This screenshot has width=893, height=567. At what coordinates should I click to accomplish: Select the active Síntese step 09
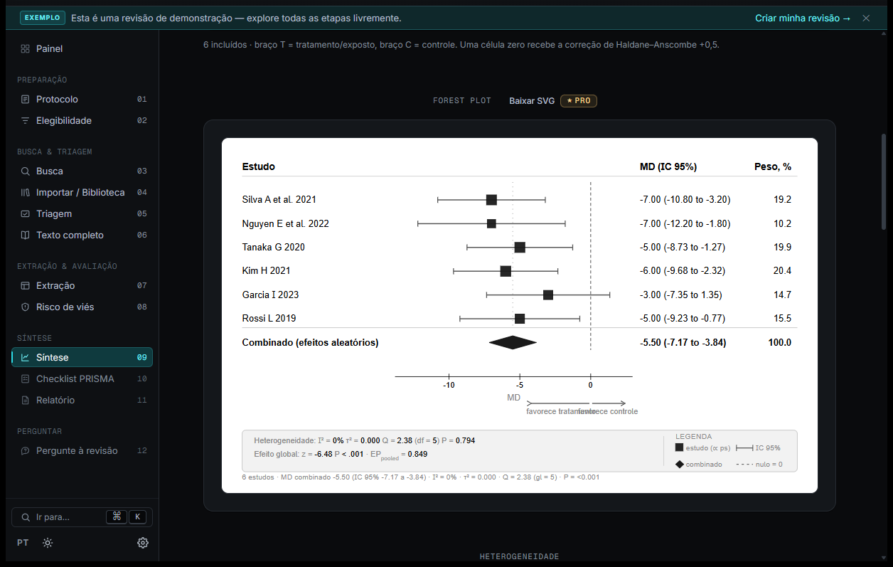(x=82, y=358)
